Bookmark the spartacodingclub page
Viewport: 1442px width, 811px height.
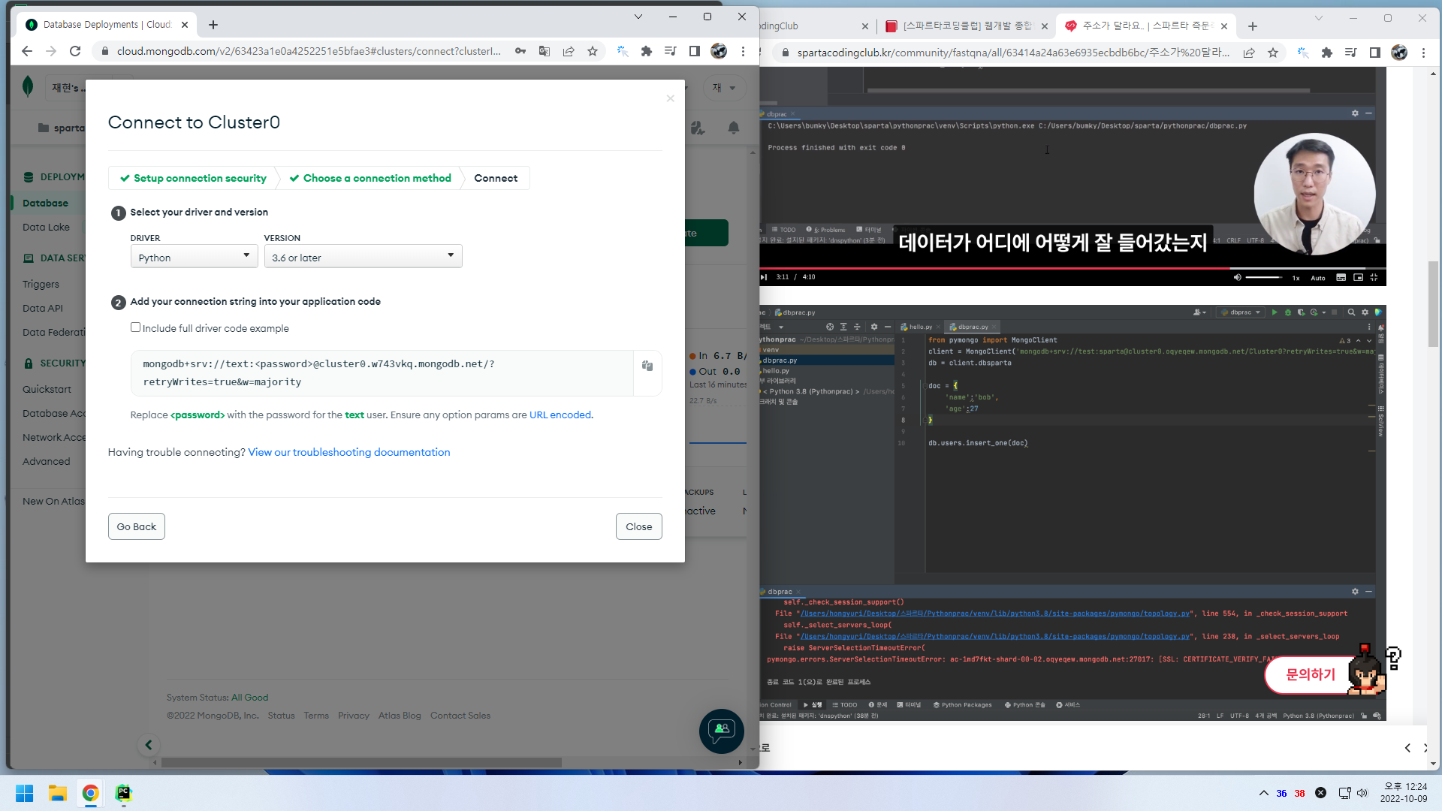click(x=1273, y=53)
